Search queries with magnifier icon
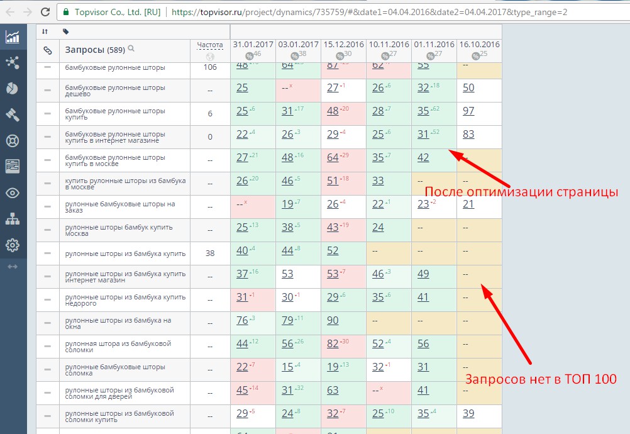The image size is (630, 434). coord(131,49)
